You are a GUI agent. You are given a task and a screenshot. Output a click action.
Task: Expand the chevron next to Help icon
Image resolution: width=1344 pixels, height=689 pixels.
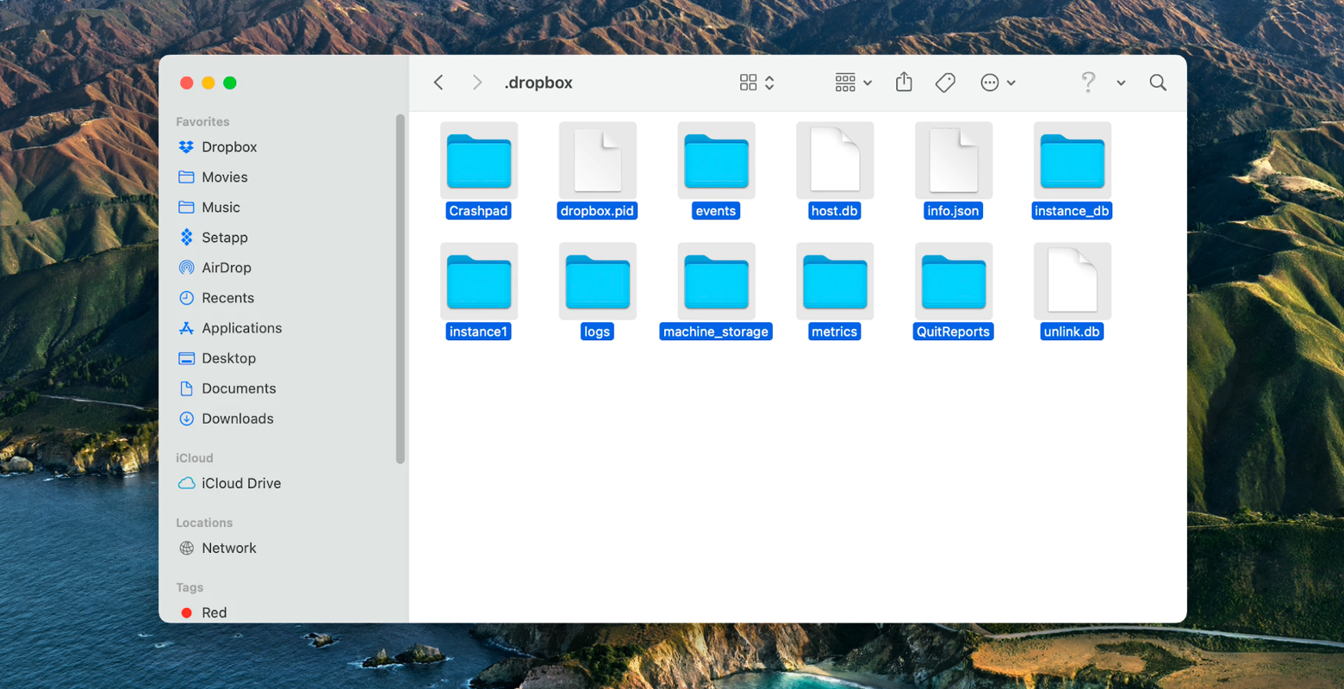coord(1121,84)
